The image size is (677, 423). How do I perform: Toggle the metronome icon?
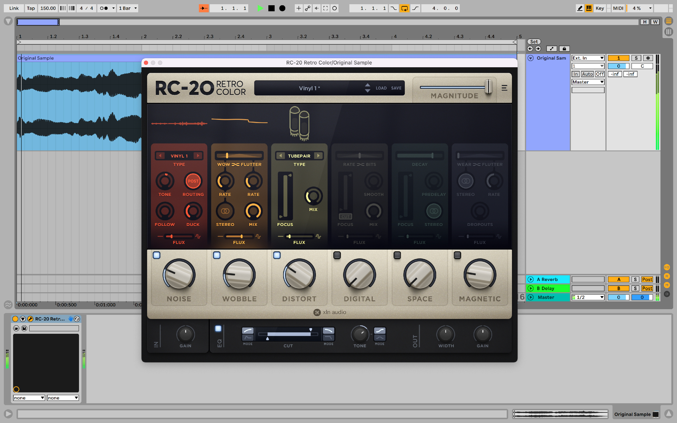[104, 8]
